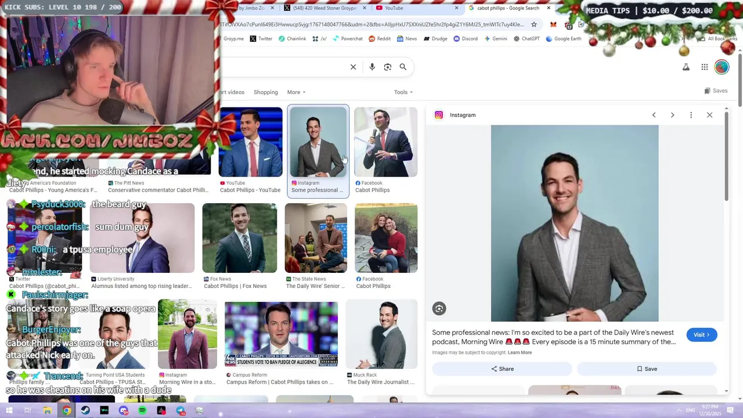Select the Facebook couple photo thumbnail
The image size is (743, 418).
click(386, 238)
